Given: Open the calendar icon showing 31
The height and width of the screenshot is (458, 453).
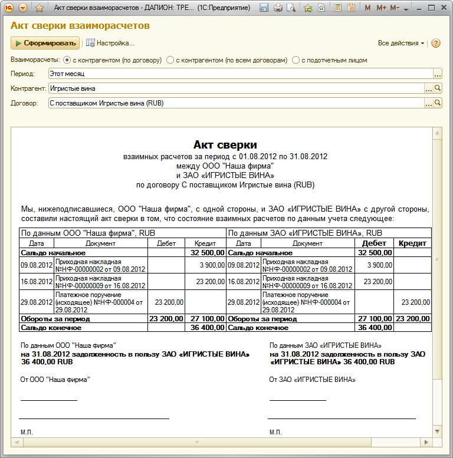Looking at the screenshot, I should tap(351, 8).
